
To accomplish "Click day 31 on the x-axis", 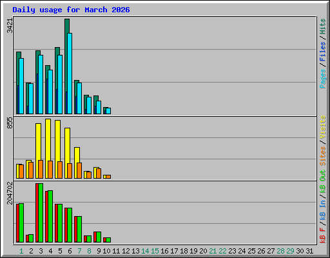I will click(309, 251).
